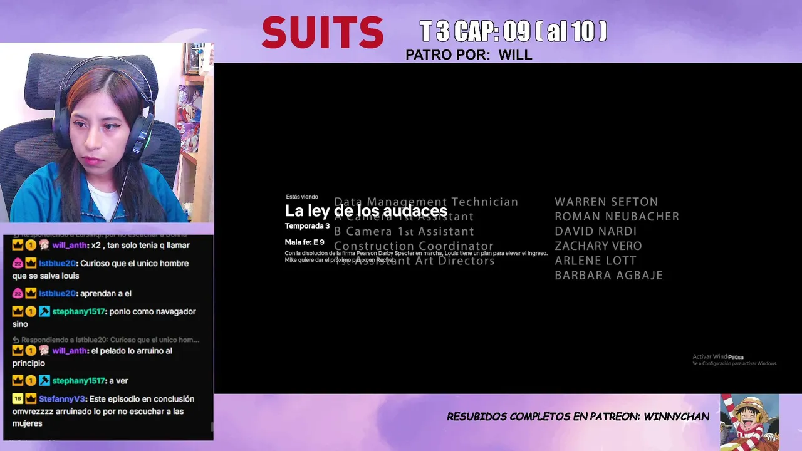Click the coin badge on stephany1517's "a ver" message
This screenshot has height=451, width=802.
[x=31, y=380]
